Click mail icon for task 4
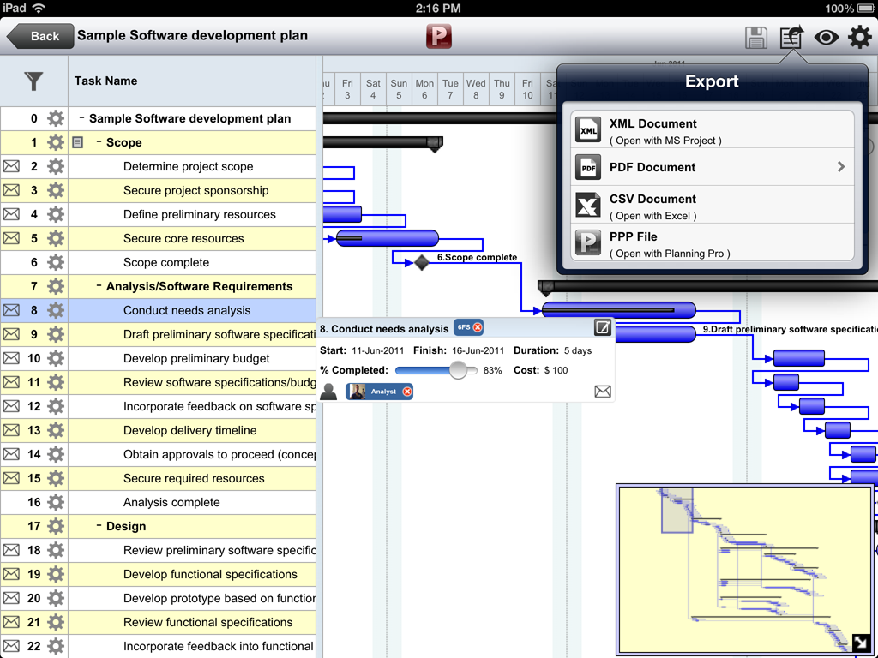The height and width of the screenshot is (658, 878). point(11,214)
